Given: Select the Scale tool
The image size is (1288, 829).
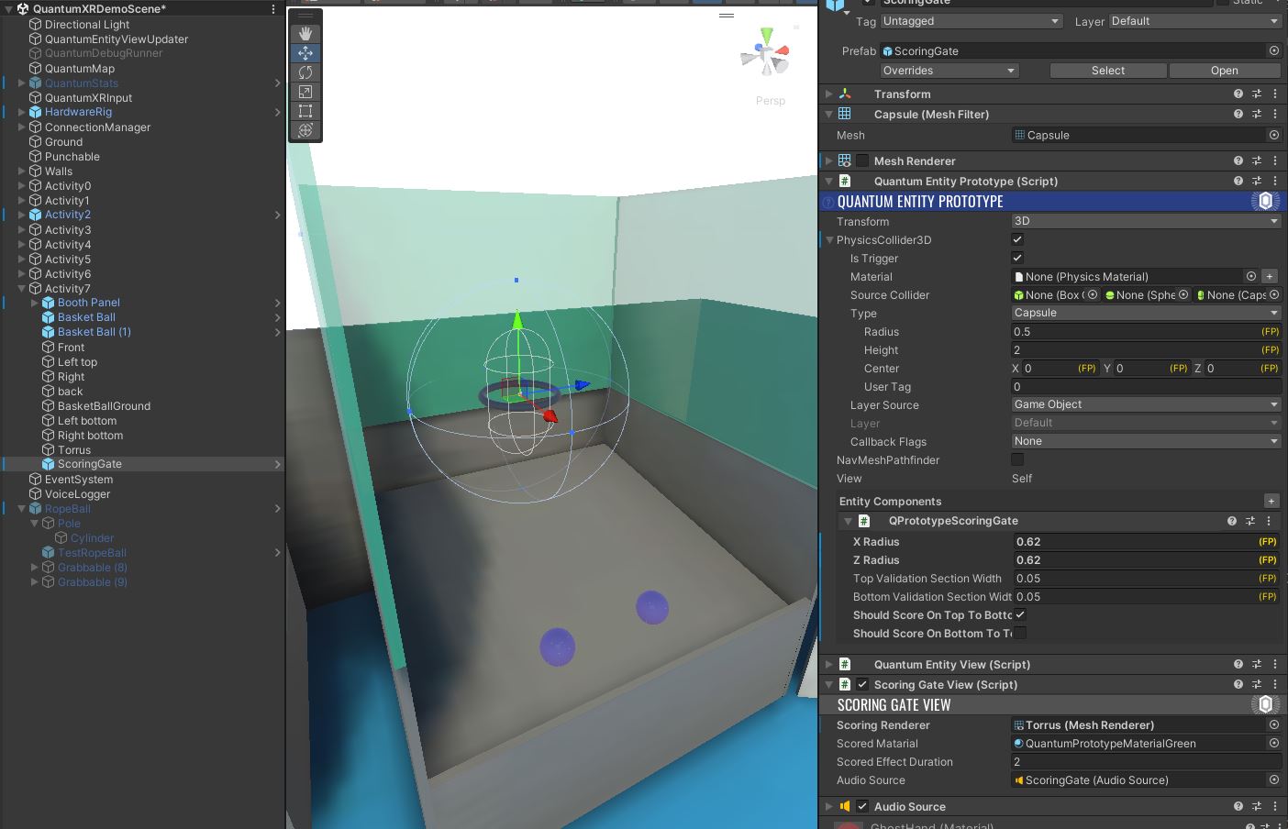Looking at the screenshot, I should [x=305, y=92].
